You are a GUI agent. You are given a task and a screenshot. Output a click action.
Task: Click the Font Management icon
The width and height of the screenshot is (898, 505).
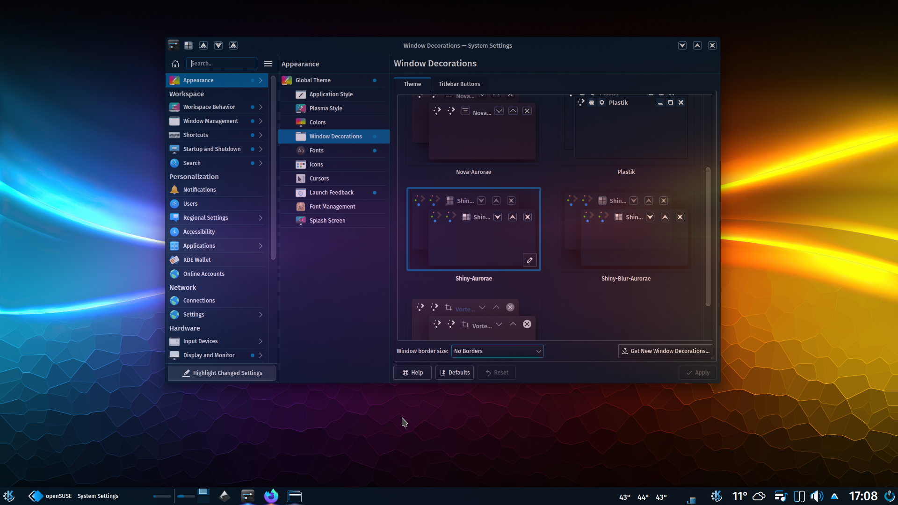click(301, 207)
